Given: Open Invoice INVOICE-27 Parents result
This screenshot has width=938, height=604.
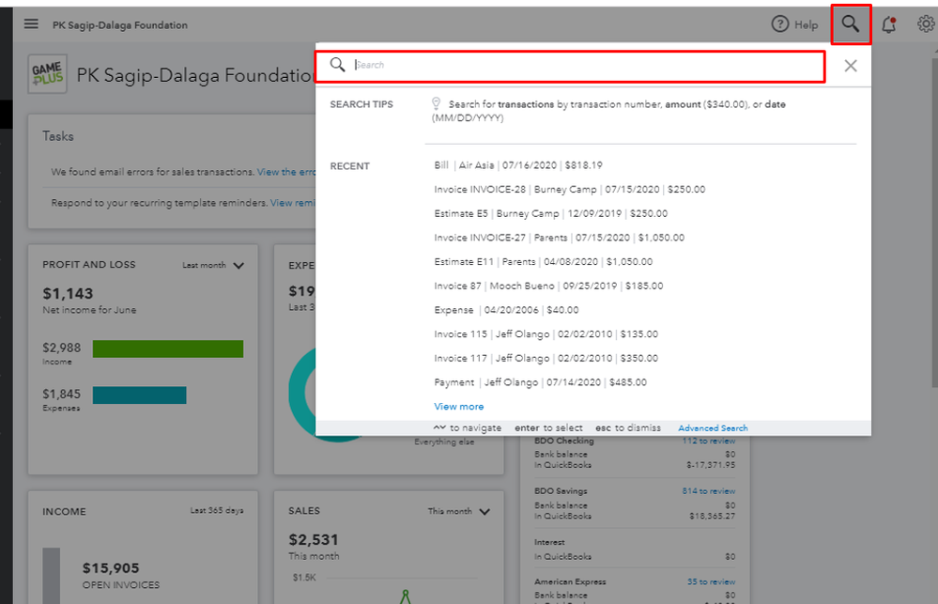Looking at the screenshot, I should tap(559, 238).
